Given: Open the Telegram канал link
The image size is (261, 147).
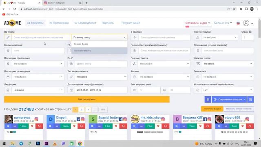Looking at the screenshot, I should 130,23.
